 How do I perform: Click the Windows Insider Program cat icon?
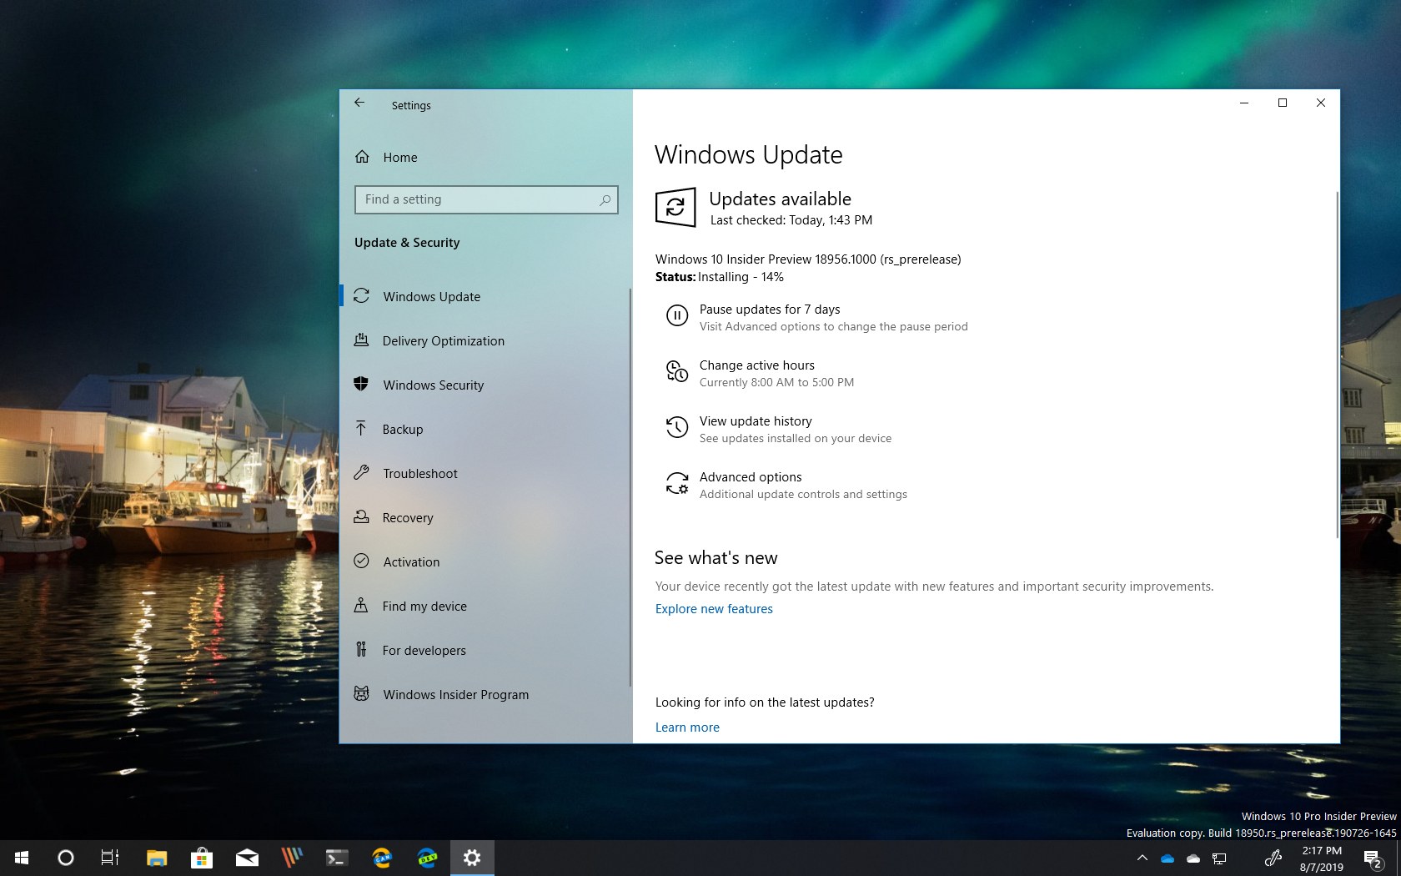pyautogui.click(x=361, y=694)
